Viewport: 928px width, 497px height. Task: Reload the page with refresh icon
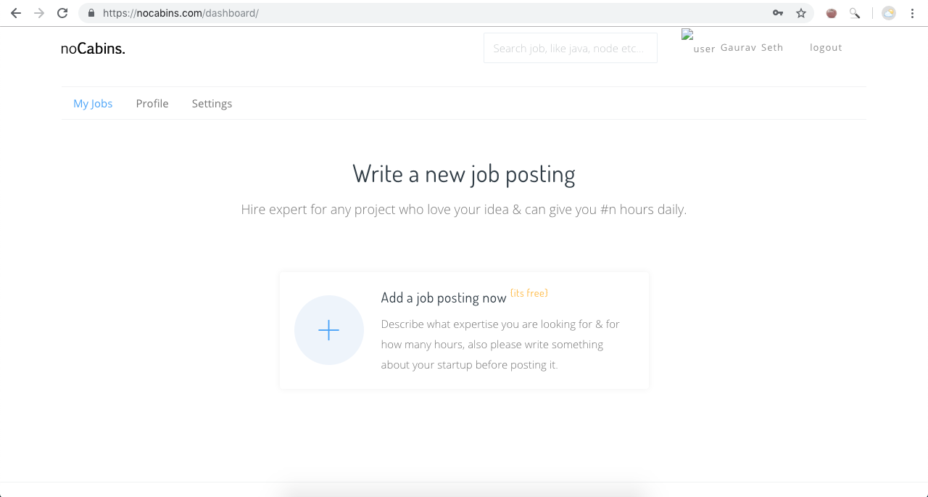62,13
